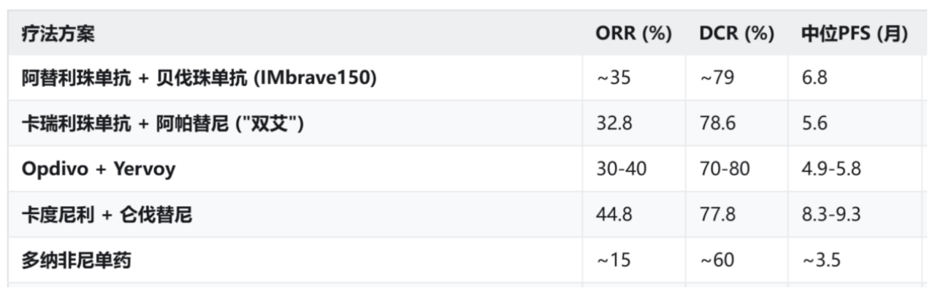Image resolution: width=935 pixels, height=290 pixels.
Task: Click the DCR value 78.6
Action: tap(717, 123)
